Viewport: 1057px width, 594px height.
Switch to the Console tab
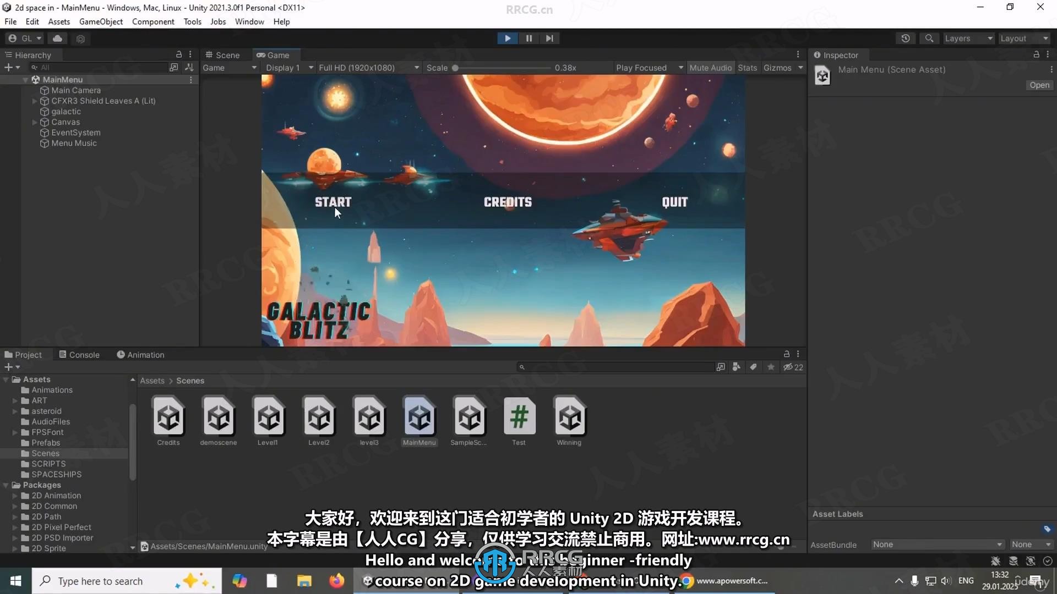click(79, 355)
